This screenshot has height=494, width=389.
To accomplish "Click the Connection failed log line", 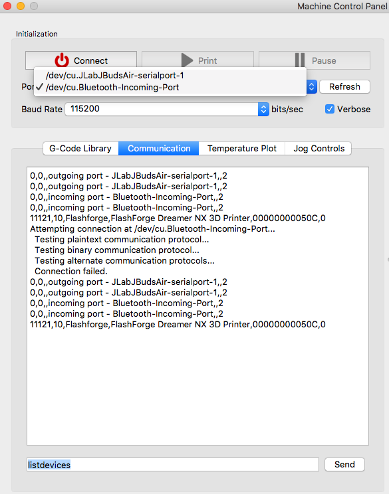I will pyautogui.click(x=71, y=272).
